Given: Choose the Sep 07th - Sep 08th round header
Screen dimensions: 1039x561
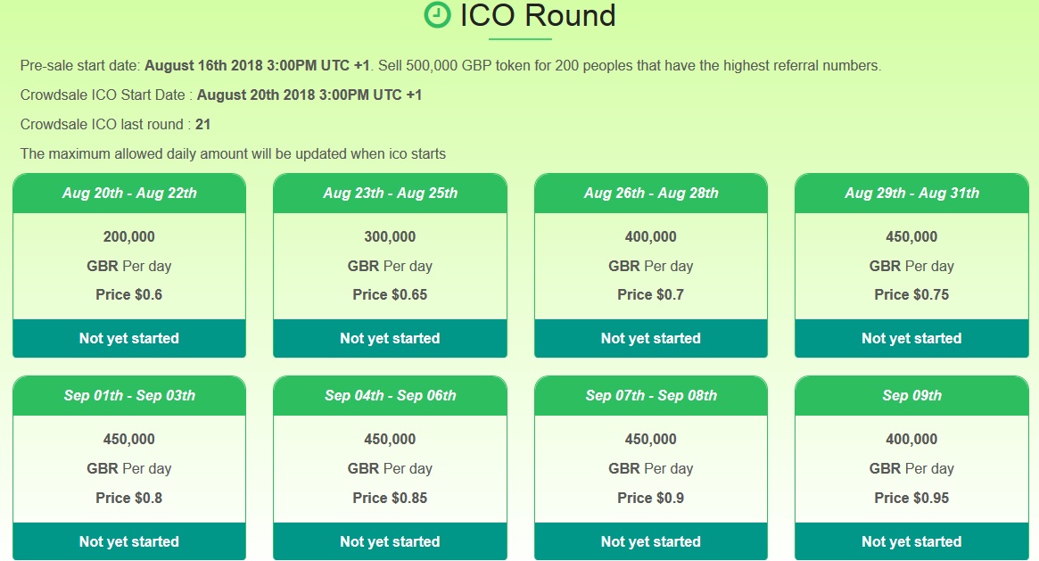Looking at the screenshot, I should [x=651, y=396].
